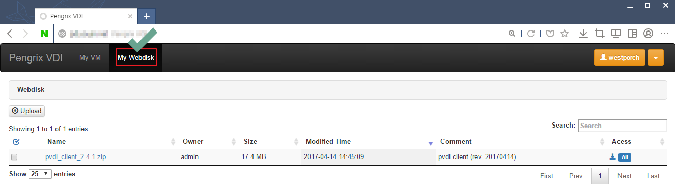Screen dimensions: 675x188
Task: Open browser downloads icon in toolbar
Action: [x=583, y=34]
